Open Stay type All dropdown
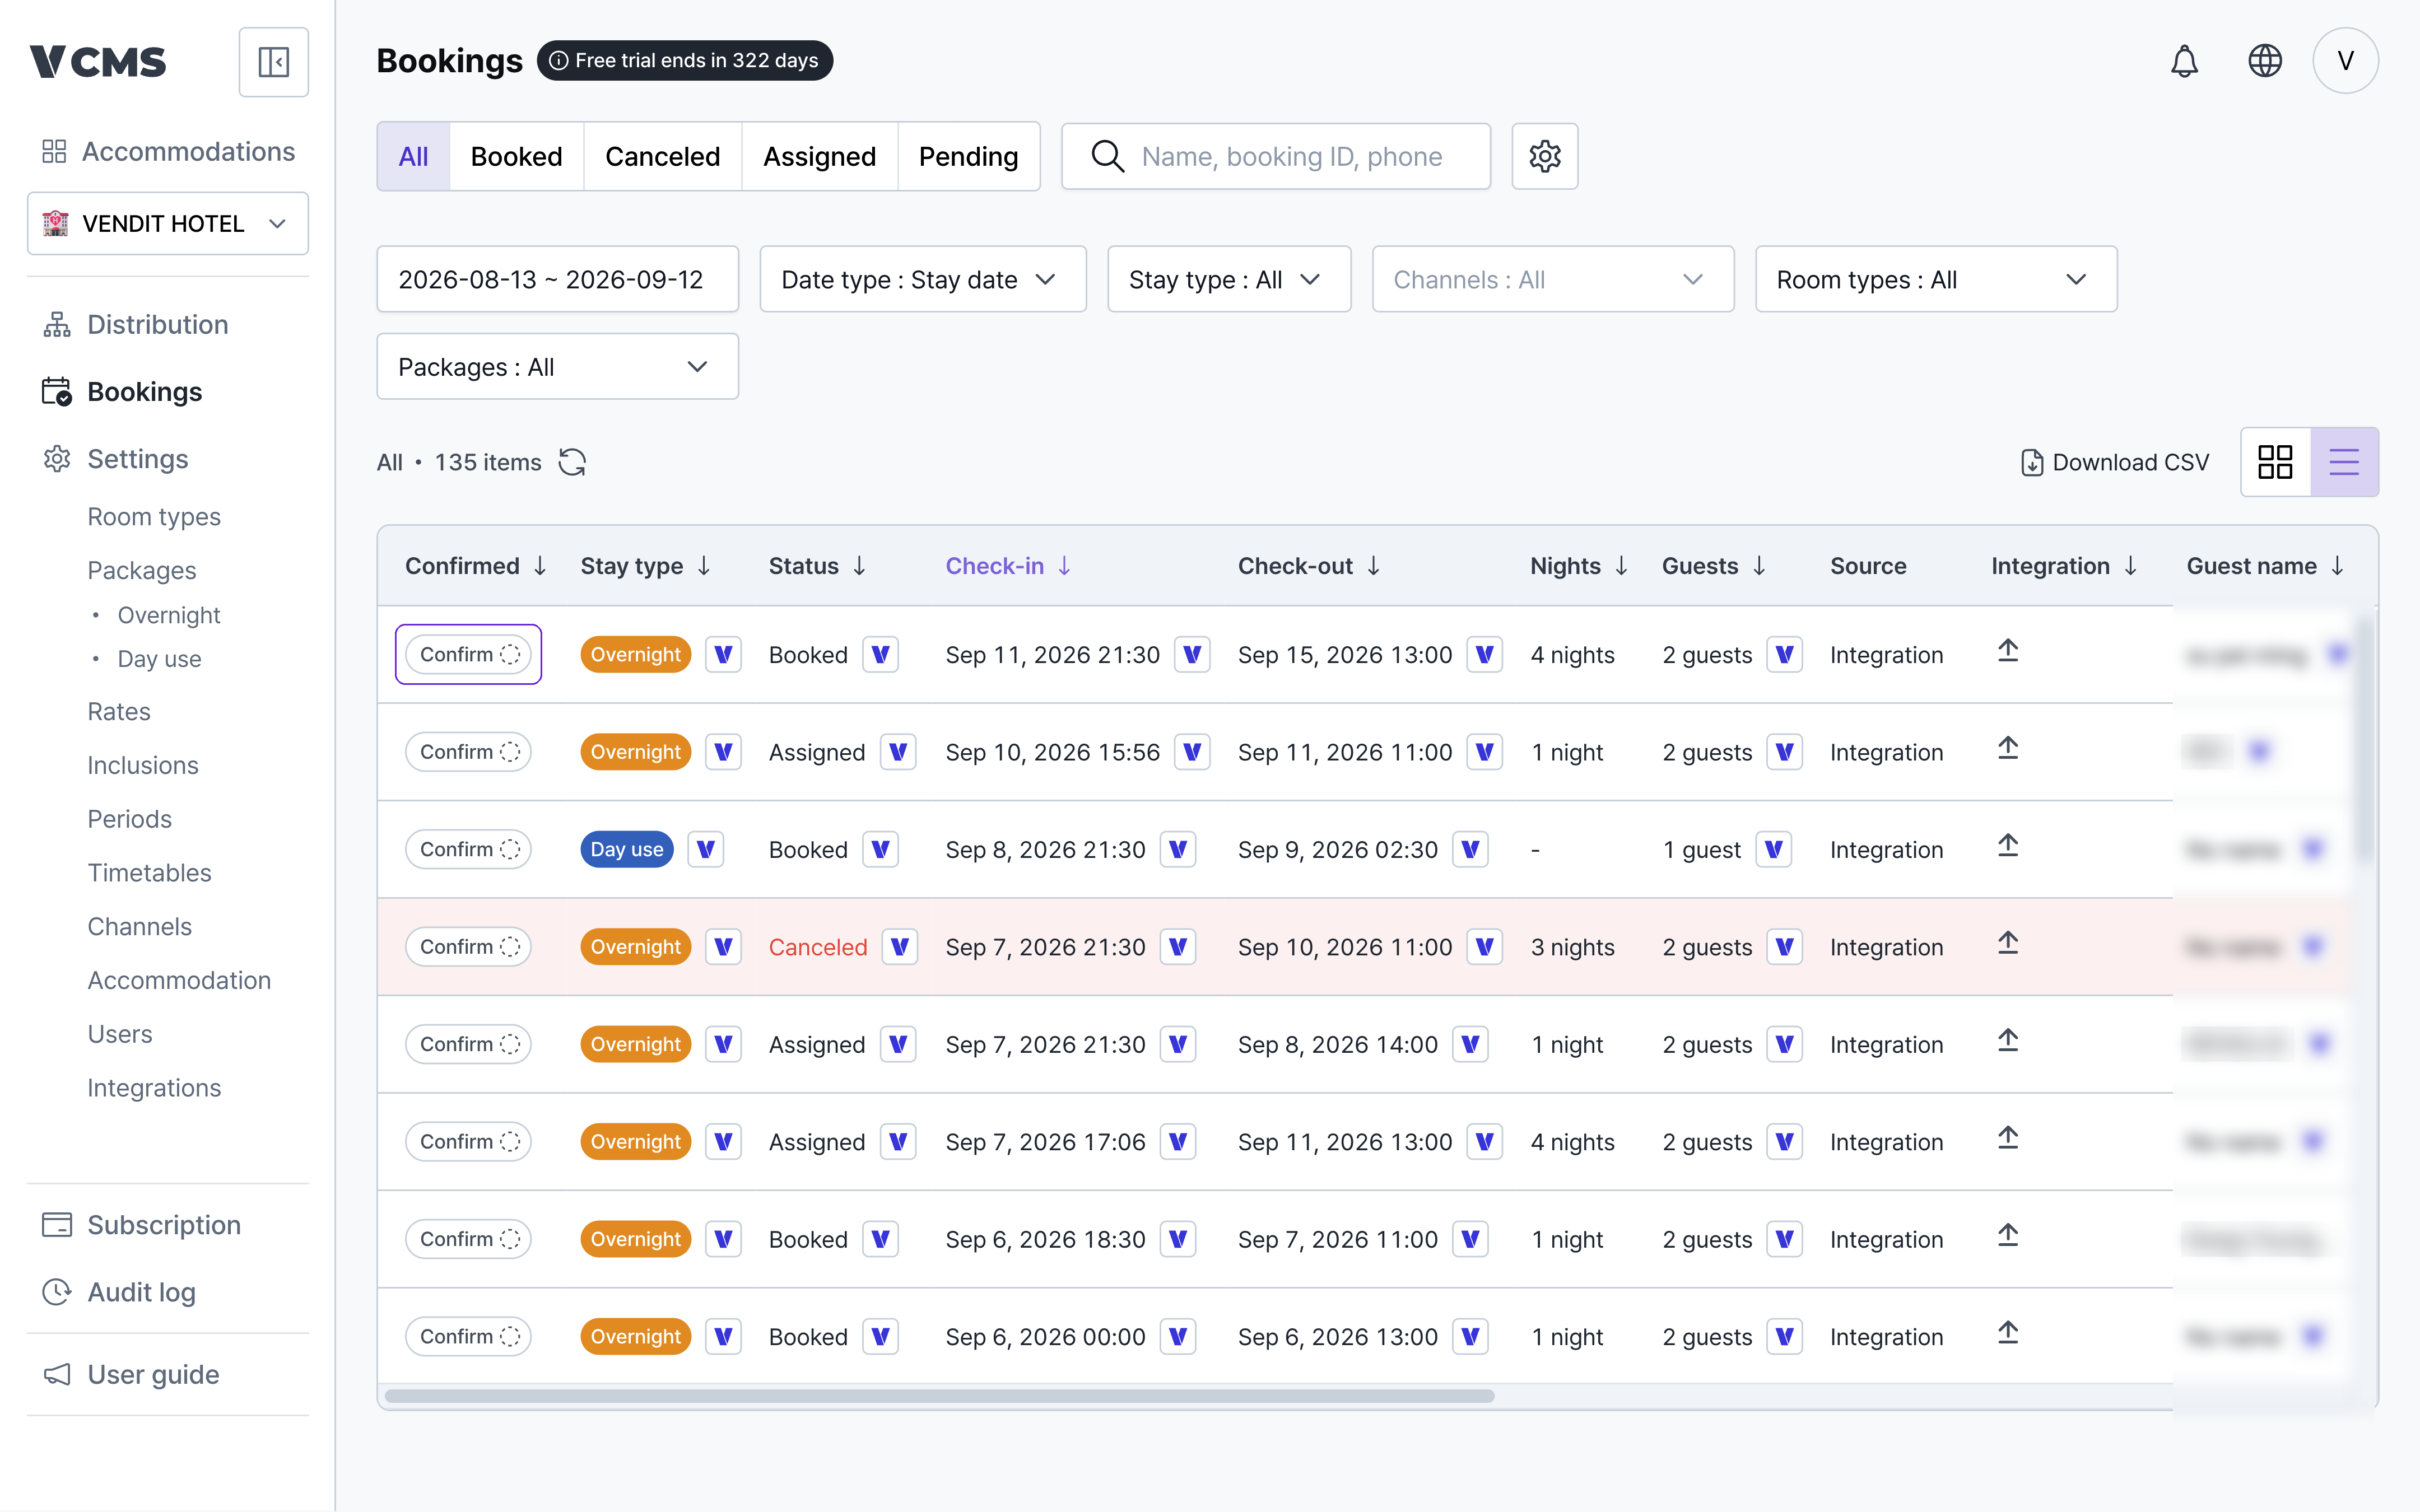This screenshot has width=2420, height=1512. [x=1228, y=279]
